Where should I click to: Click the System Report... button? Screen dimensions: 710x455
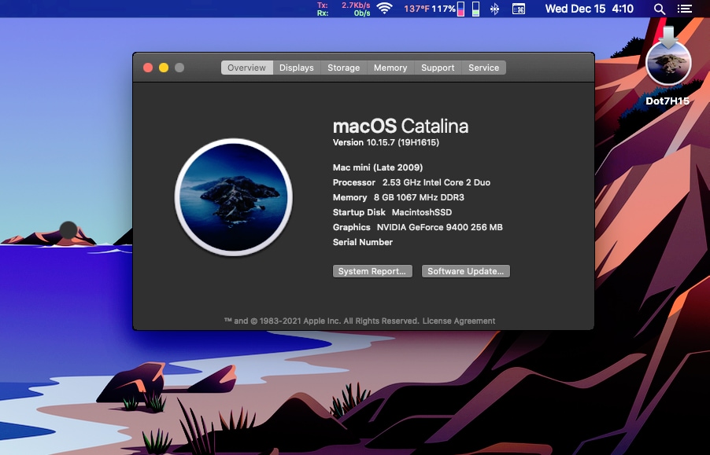pos(372,271)
